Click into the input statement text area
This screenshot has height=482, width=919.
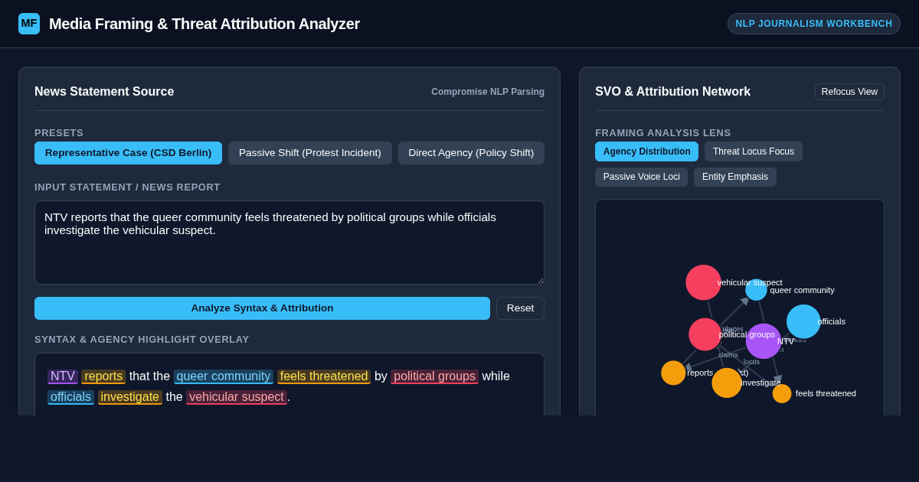coord(289,243)
